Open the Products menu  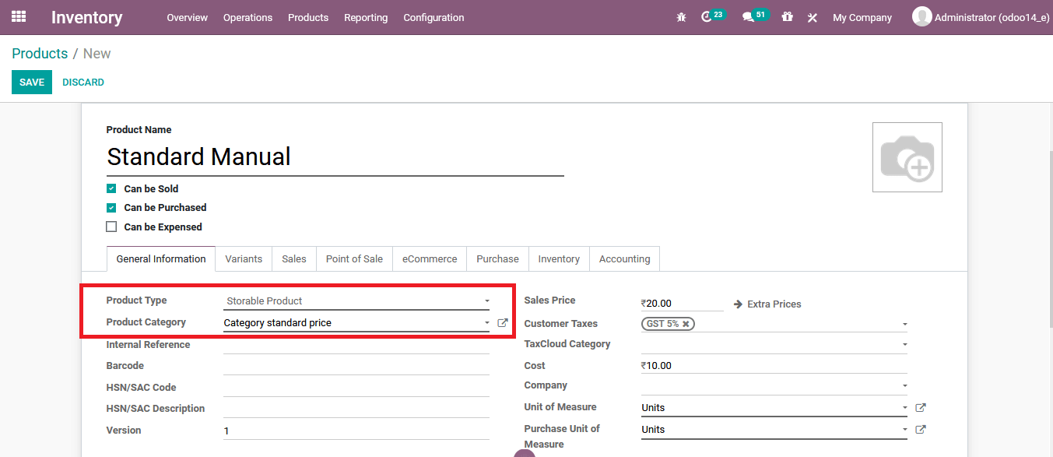tap(308, 17)
